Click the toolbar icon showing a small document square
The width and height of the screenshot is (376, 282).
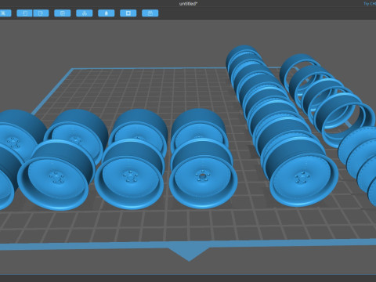(63, 13)
